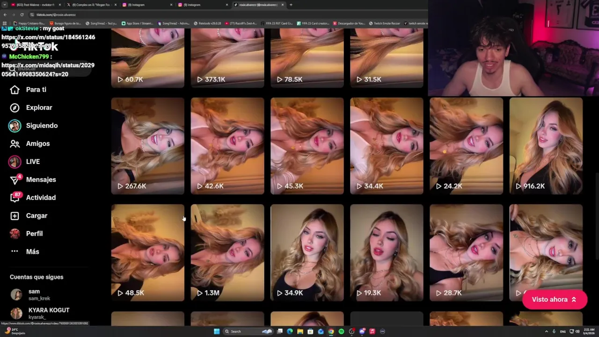Open the video with 31.5K views
This screenshot has height=337, width=599.
click(387, 58)
